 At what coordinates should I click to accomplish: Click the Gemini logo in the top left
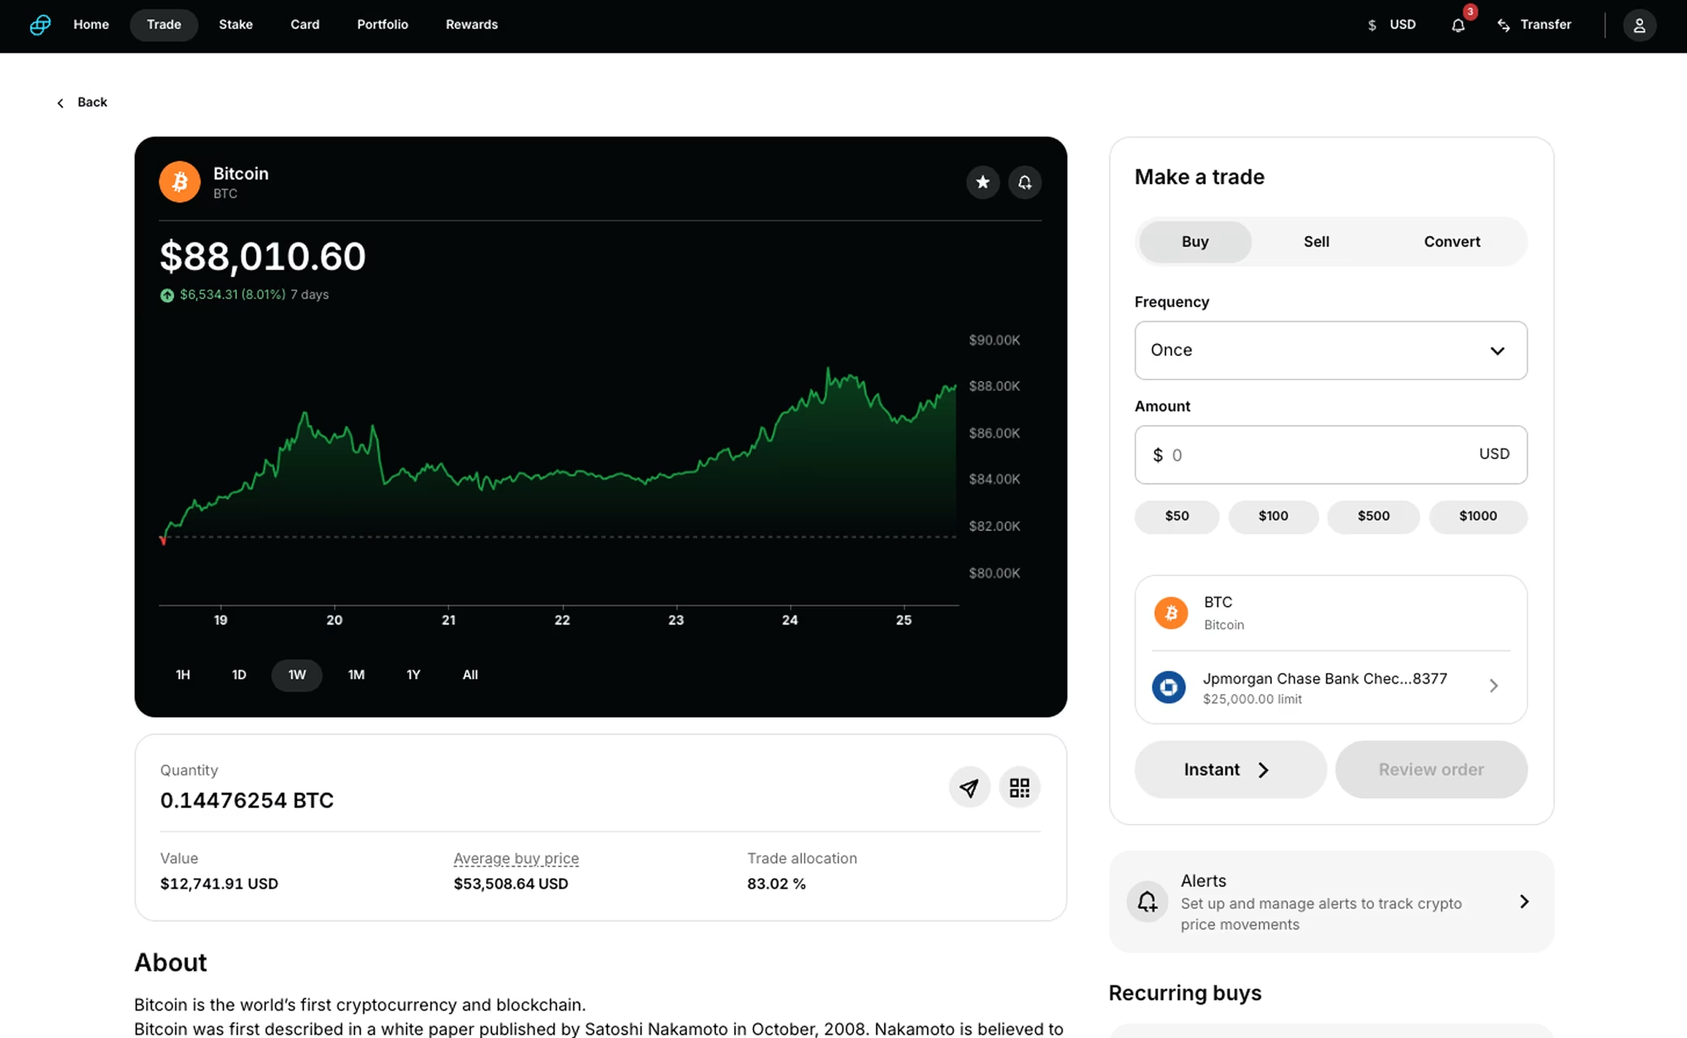40,25
